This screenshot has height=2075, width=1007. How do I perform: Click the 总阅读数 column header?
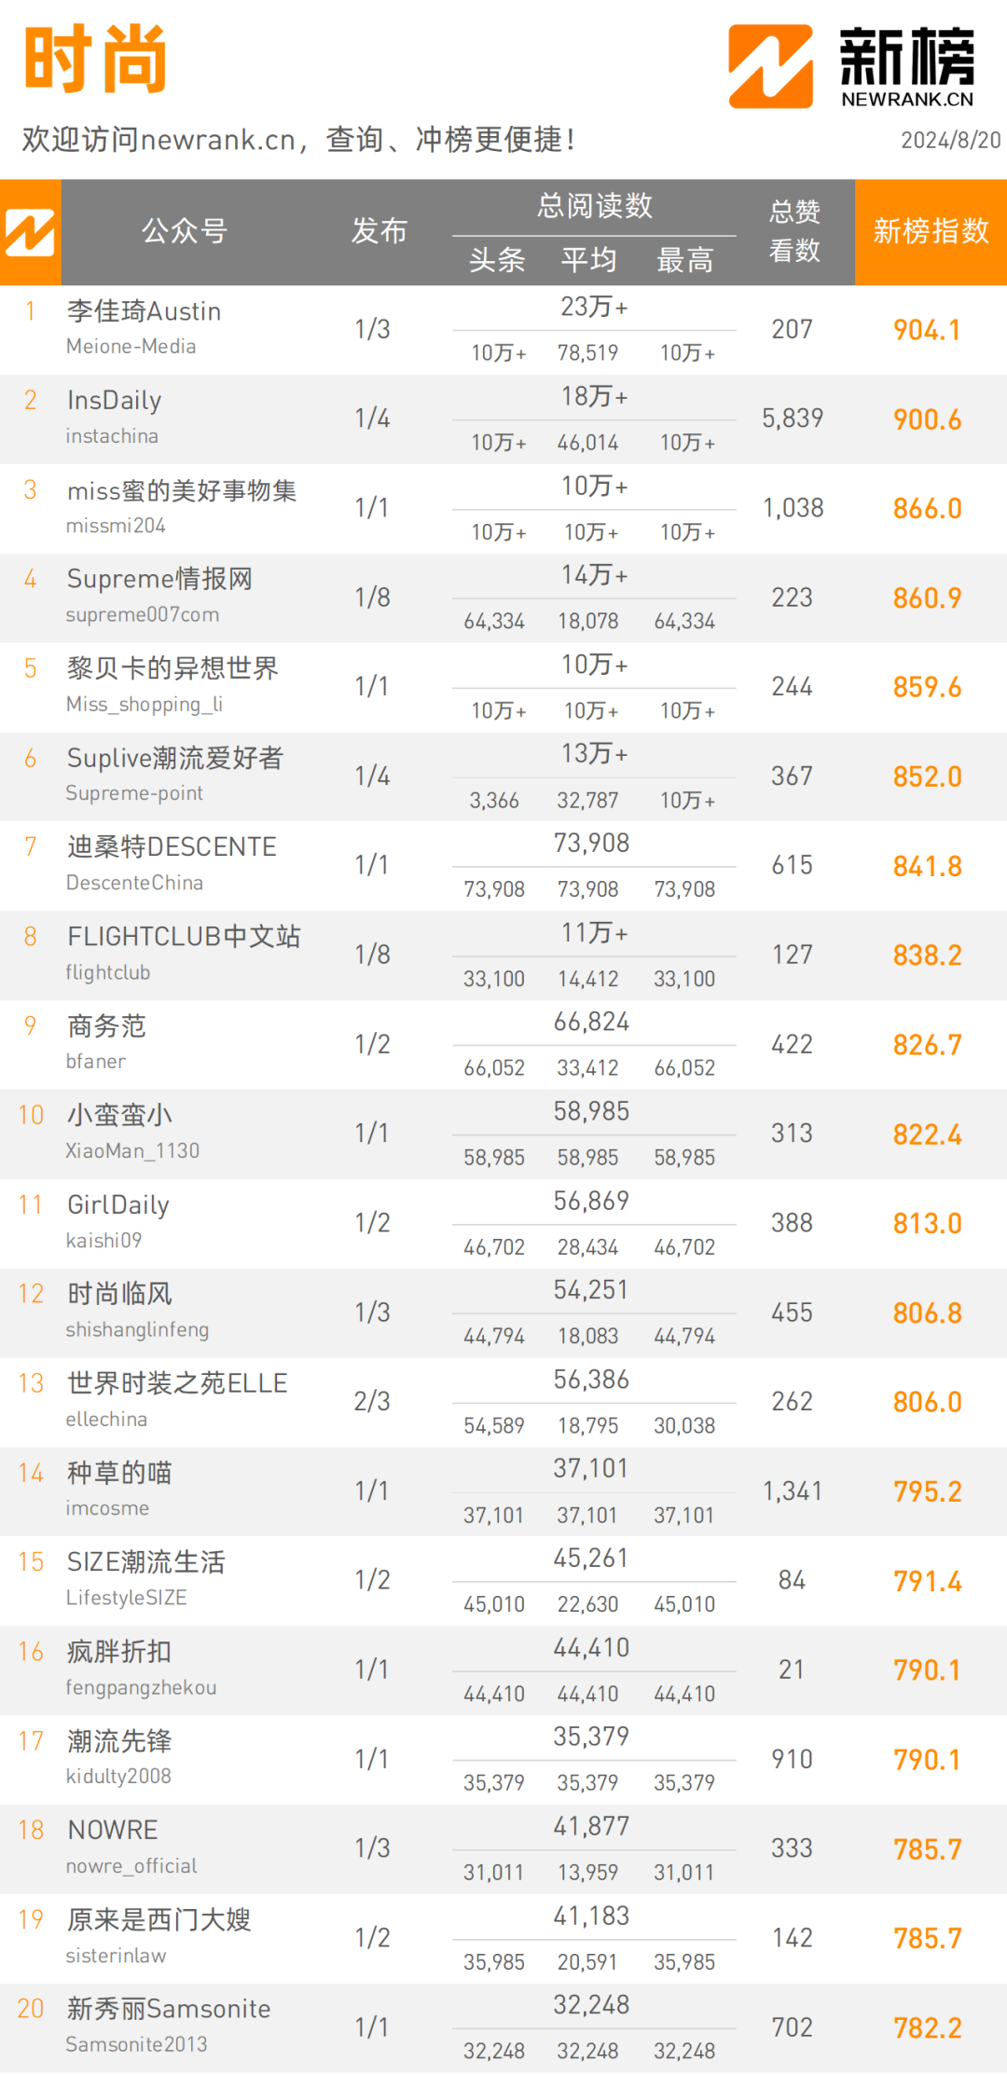pos(595,206)
